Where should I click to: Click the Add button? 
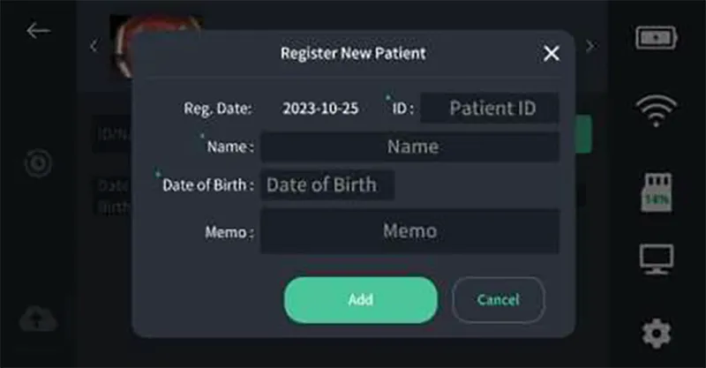360,299
